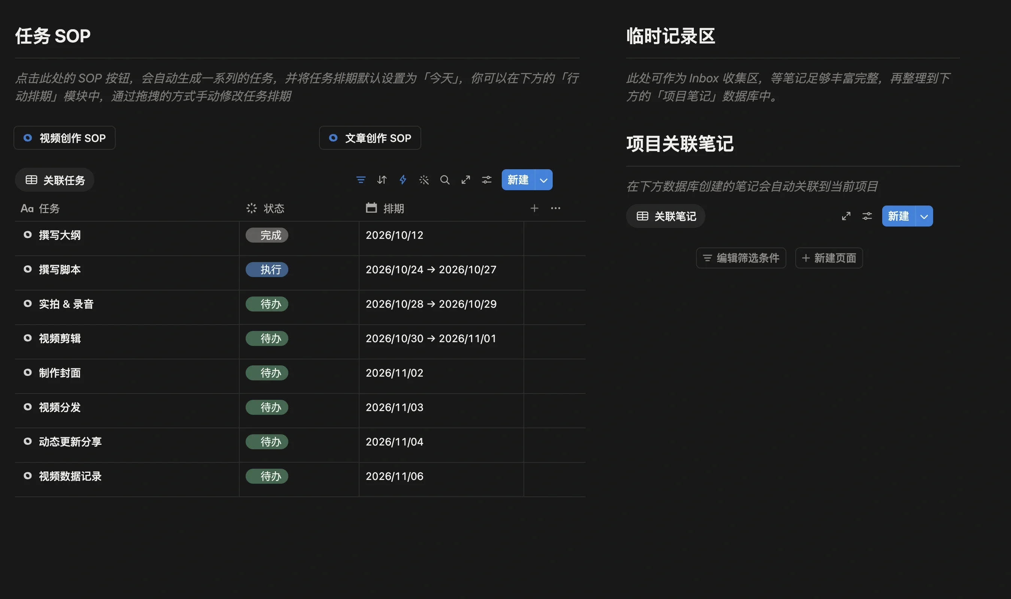Run the 文章创作 SOP button
This screenshot has width=1011, height=599.
pyautogui.click(x=370, y=138)
